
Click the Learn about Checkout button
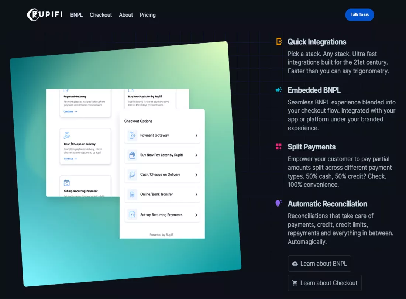(x=325, y=283)
